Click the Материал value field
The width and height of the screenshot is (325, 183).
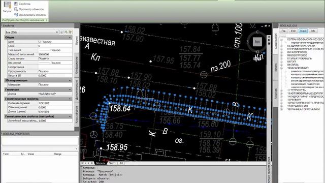(55, 85)
